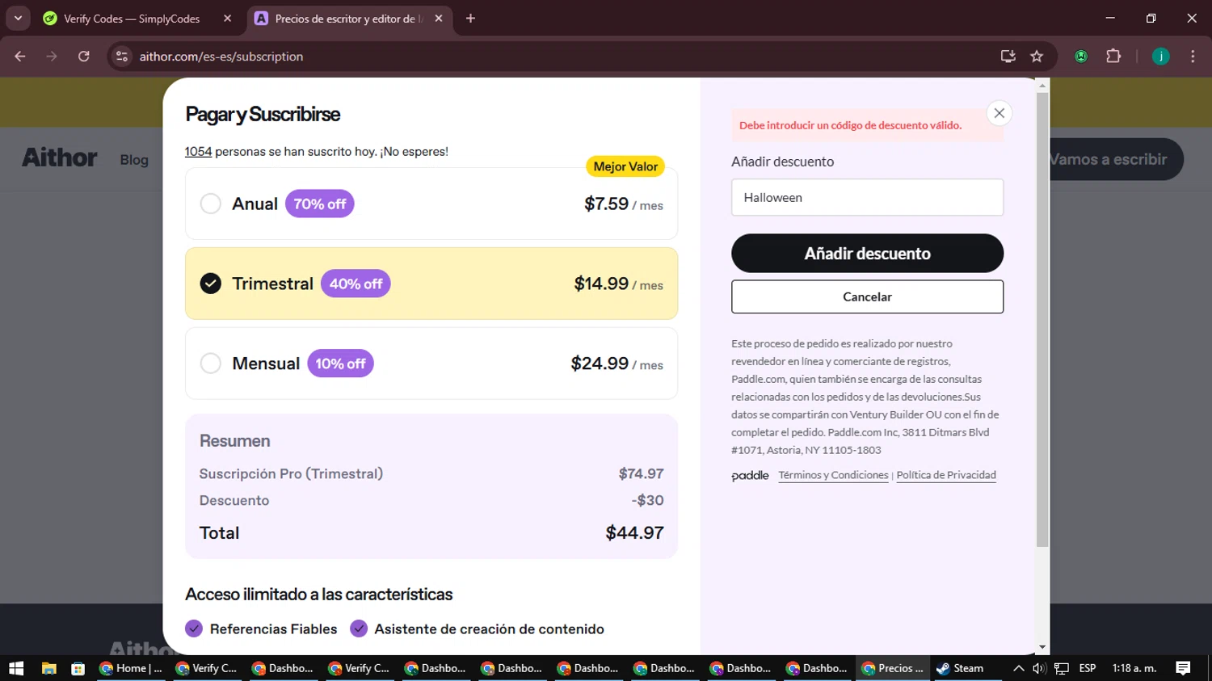Close the Precios de escritor tab
This screenshot has height=681, width=1212.
439,19
